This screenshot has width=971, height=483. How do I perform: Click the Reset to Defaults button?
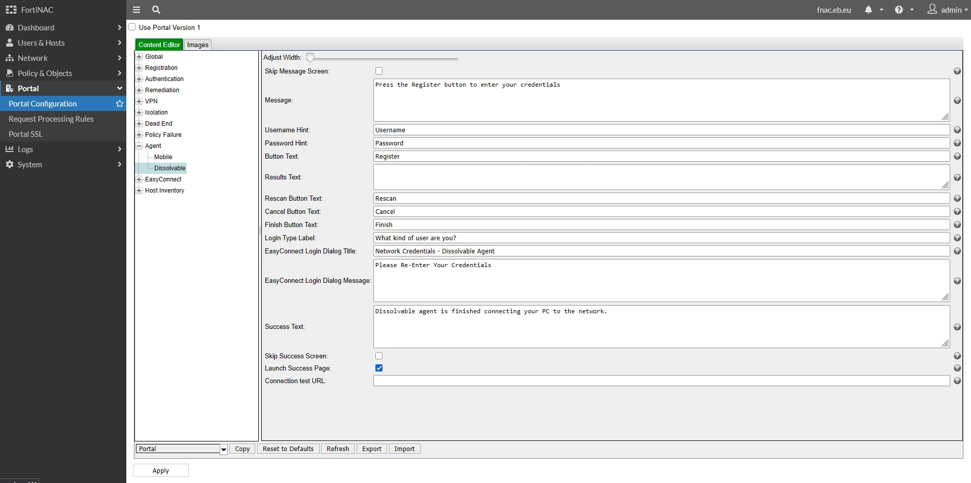288,449
